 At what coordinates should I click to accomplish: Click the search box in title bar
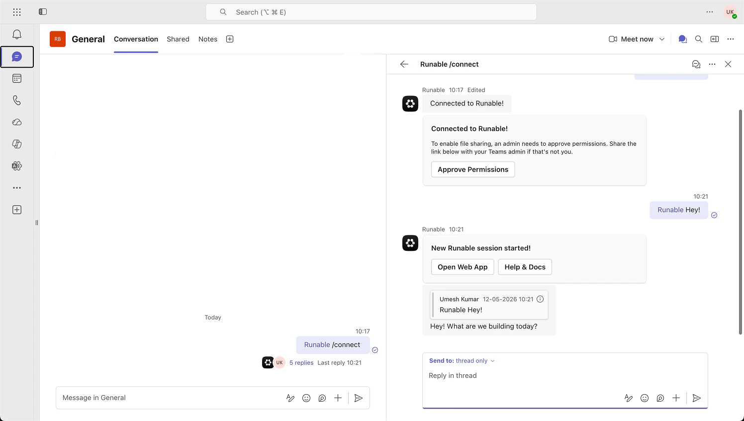(371, 12)
